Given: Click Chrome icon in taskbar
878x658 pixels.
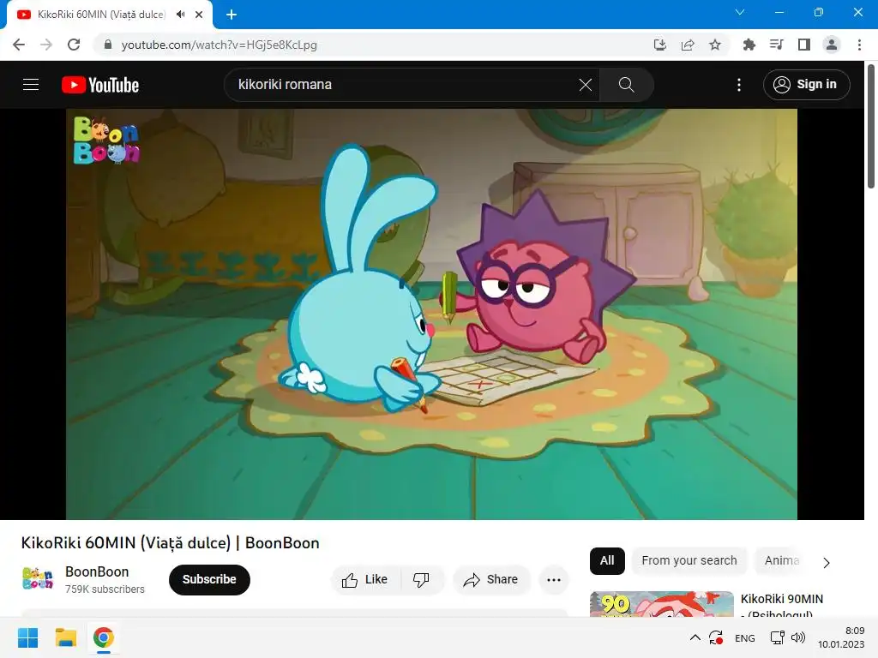Looking at the screenshot, I should tap(104, 637).
